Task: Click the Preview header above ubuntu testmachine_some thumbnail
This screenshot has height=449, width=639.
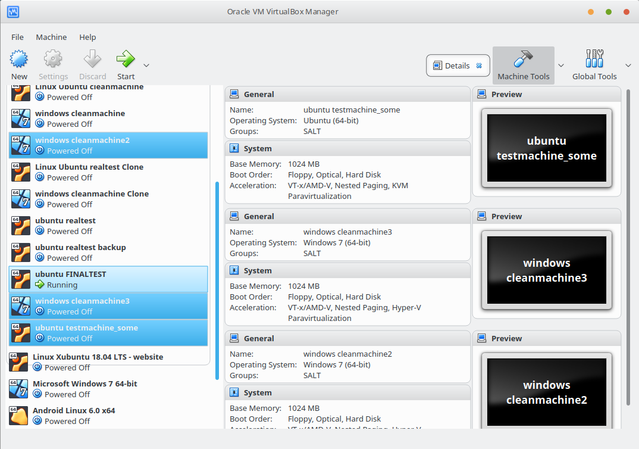Action: pos(547,94)
